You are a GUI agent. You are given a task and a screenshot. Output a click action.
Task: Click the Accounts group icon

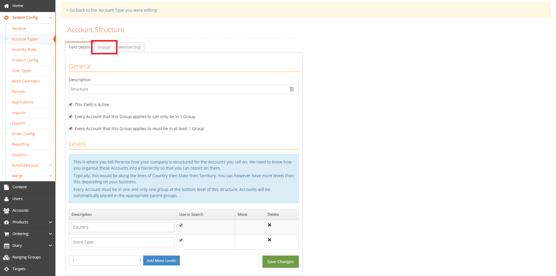[x=6, y=211]
